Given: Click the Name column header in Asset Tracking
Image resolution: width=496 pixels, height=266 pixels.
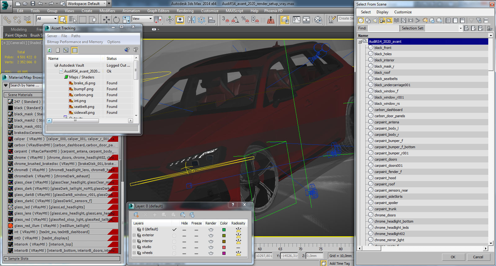Looking at the screenshot, I should [x=74, y=59].
